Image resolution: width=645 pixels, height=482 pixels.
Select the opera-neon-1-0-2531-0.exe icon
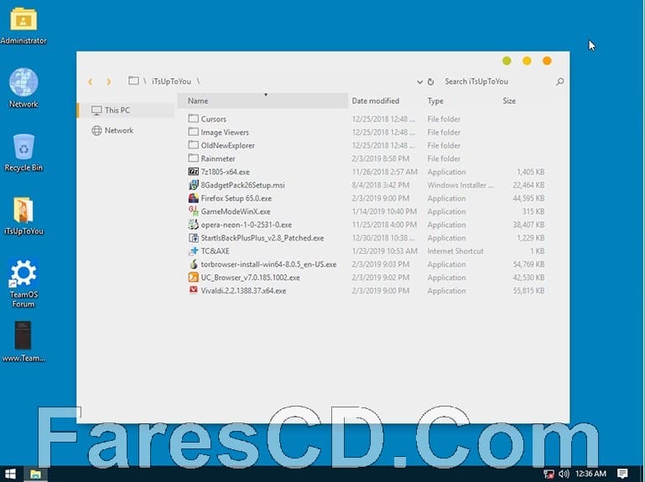(194, 225)
